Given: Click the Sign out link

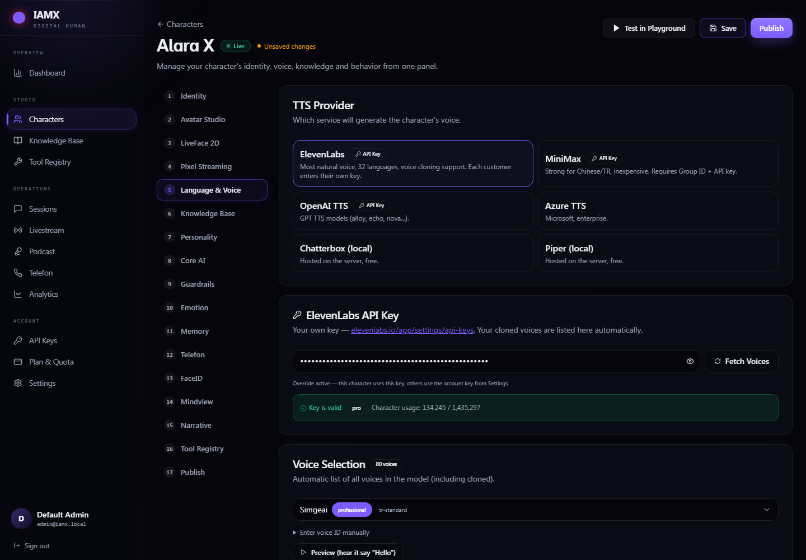Looking at the screenshot, I should coord(32,546).
